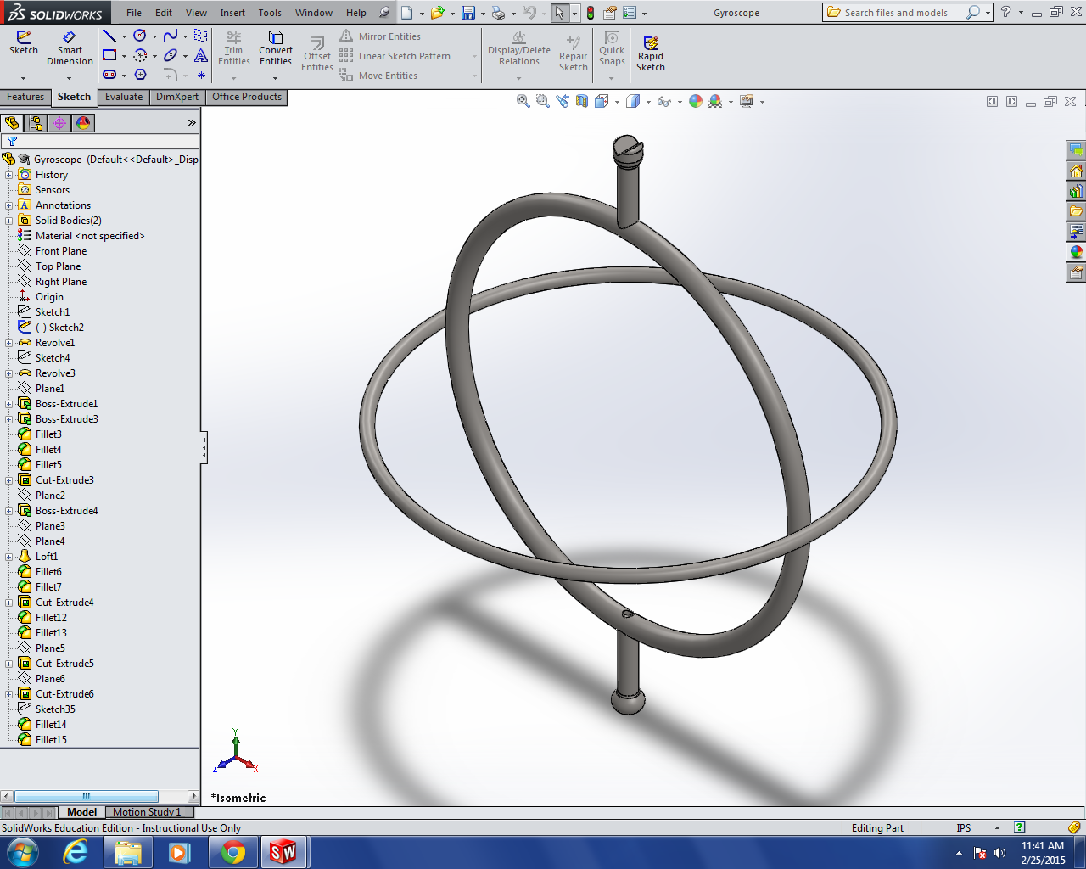Select the Line sketch tool
1086x869 pixels.
point(109,36)
